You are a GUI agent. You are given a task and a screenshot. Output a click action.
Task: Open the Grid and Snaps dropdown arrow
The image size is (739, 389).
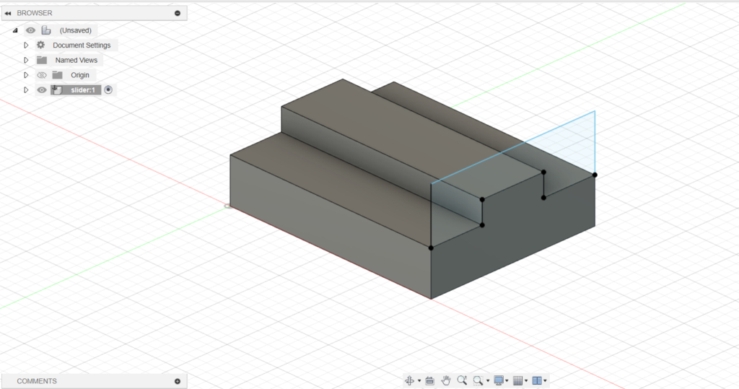pyautogui.click(x=526, y=381)
